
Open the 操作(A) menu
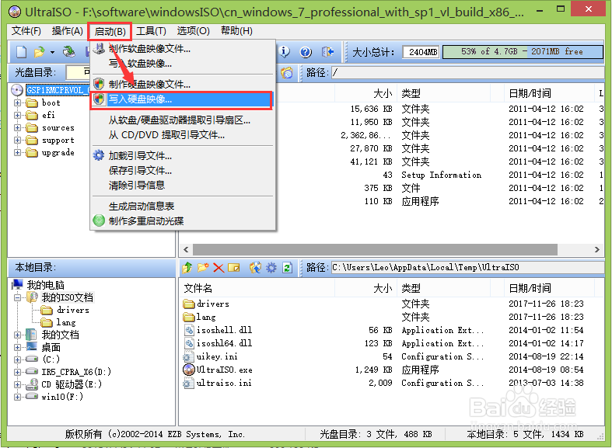(67, 31)
